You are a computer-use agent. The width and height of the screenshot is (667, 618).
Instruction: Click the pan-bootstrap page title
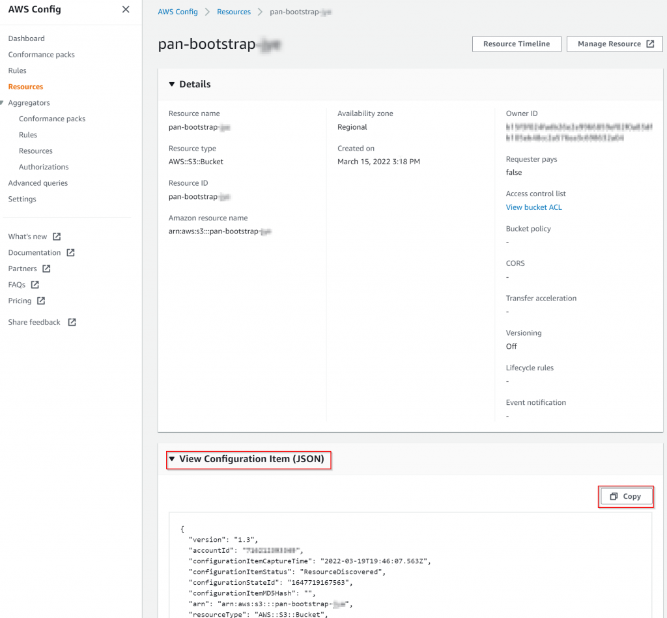(220, 44)
